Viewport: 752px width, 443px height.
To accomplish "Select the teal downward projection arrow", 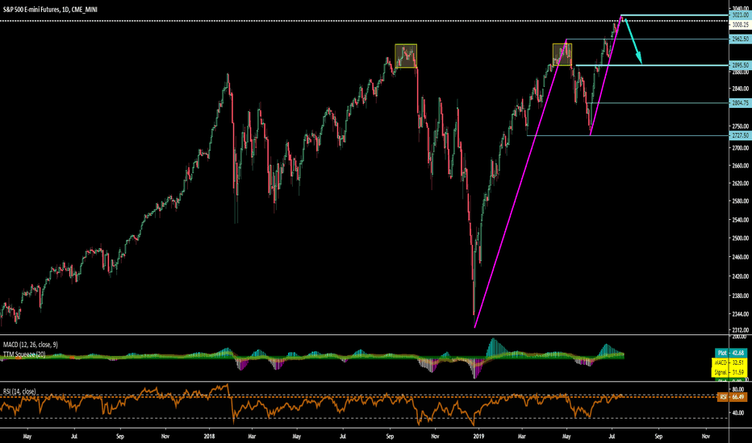I will pos(633,41).
